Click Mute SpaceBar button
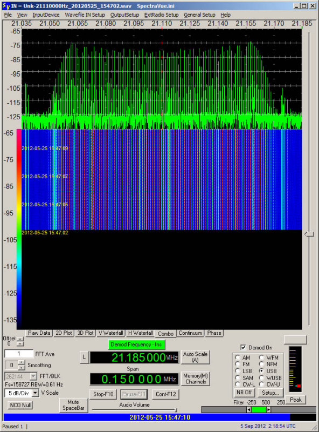Image resolution: width=319 pixels, height=432 pixels. 73,405
